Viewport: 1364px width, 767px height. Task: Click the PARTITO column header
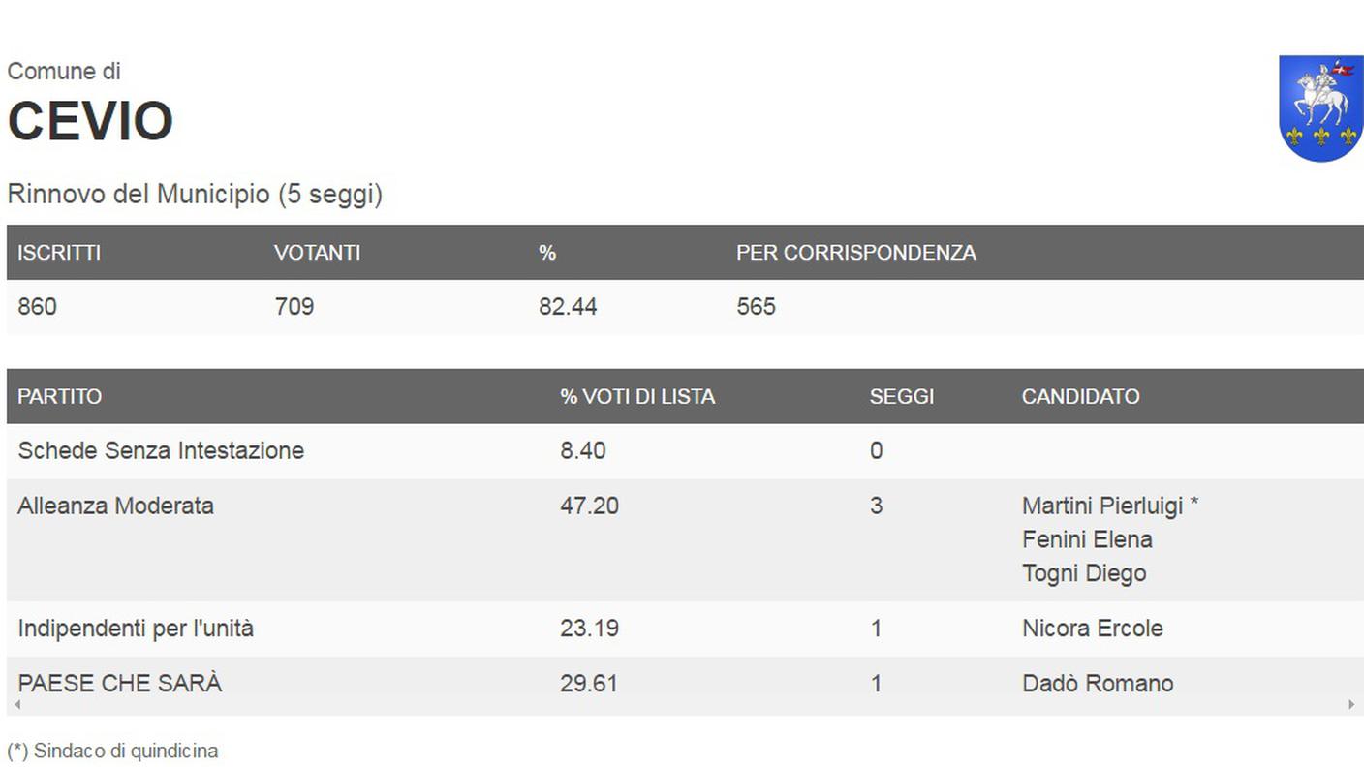[x=59, y=396]
